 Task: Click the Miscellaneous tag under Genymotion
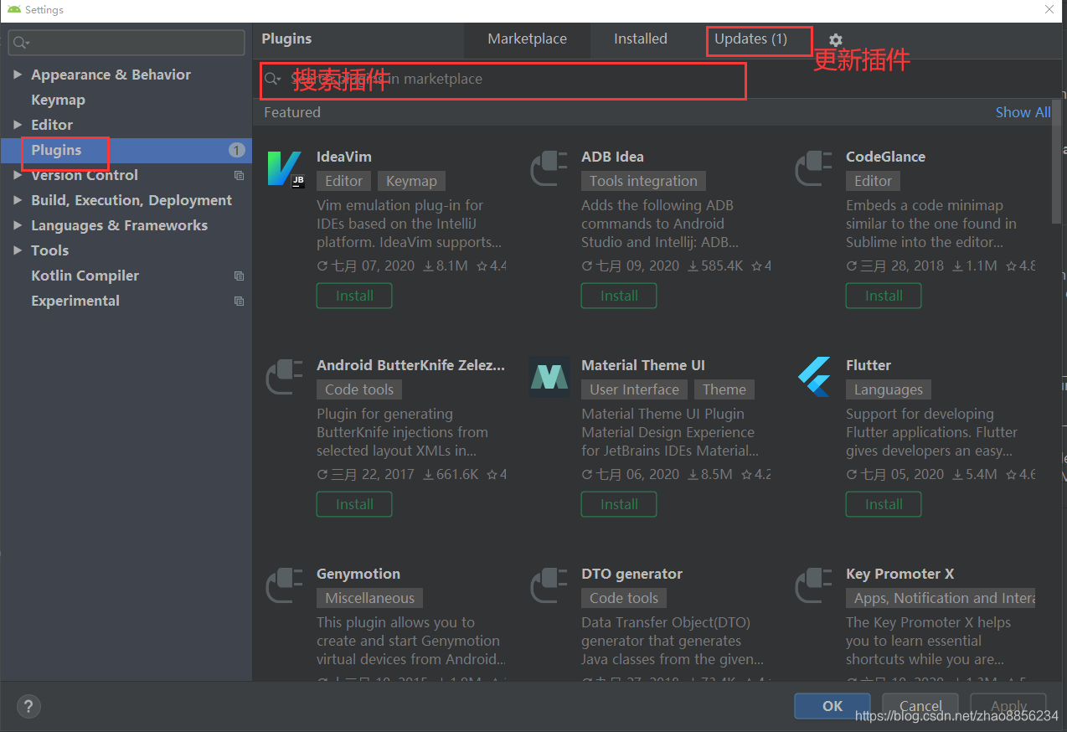click(x=369, y=598)
